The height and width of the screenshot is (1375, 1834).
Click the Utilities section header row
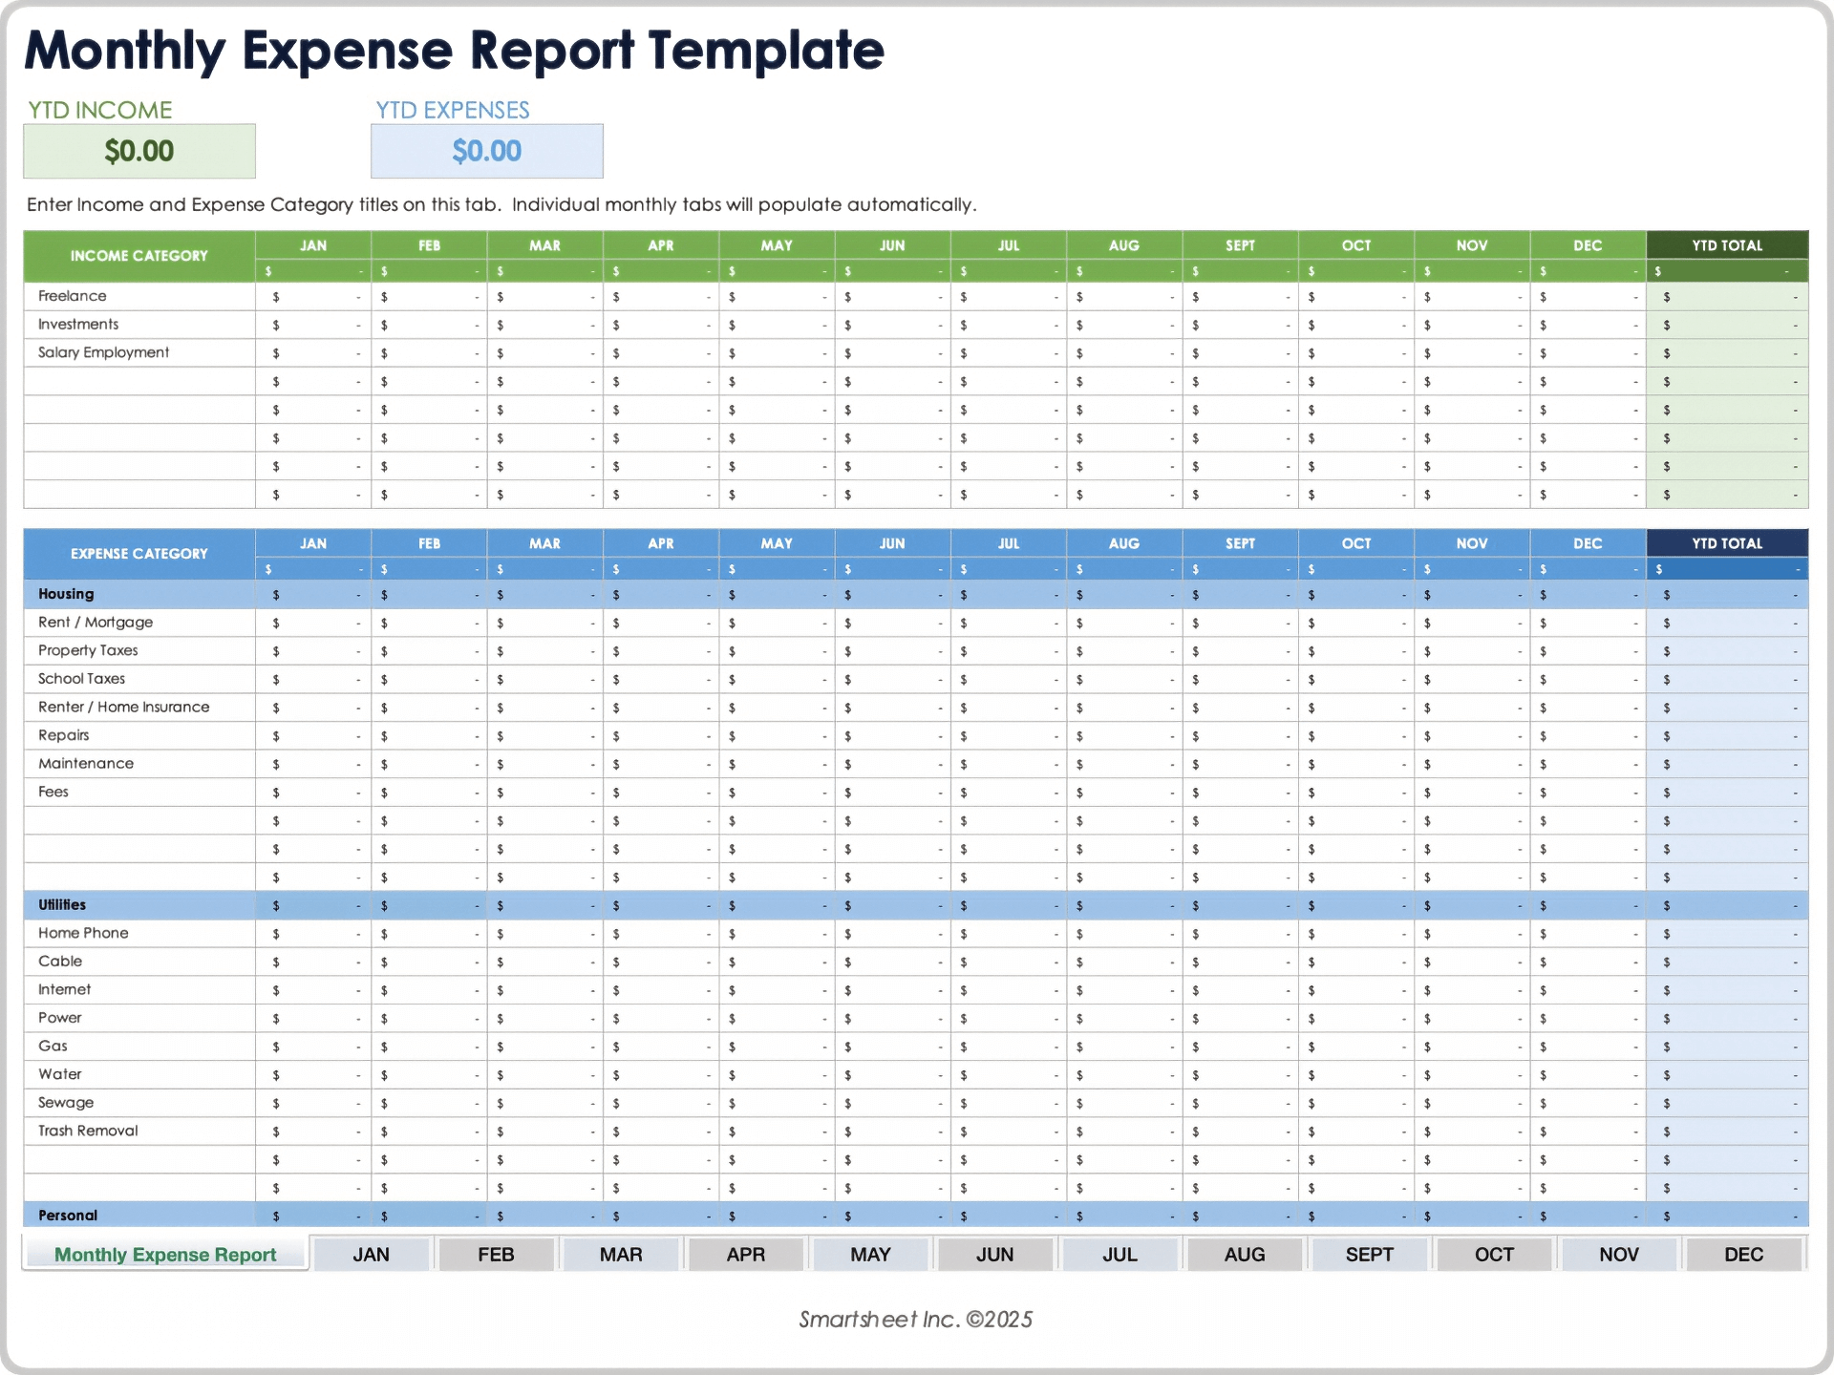tap(139, 904)
